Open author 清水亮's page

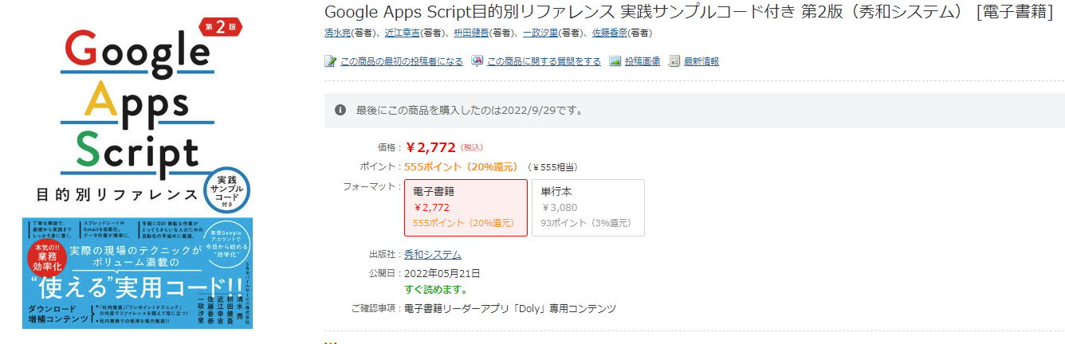338,33
